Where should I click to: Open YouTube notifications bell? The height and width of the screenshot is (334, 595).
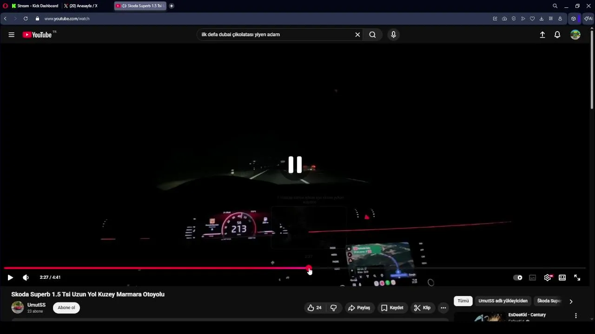click(557, 35)
